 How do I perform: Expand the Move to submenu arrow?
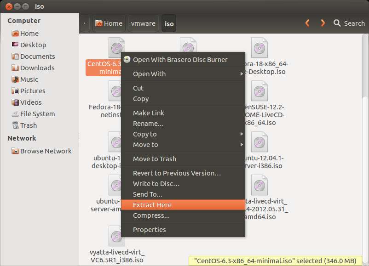[242, 145]
